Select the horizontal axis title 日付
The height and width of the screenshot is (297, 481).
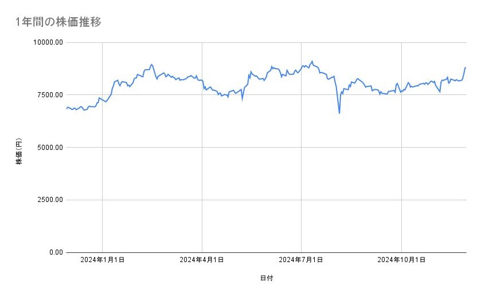click(266, 279)
